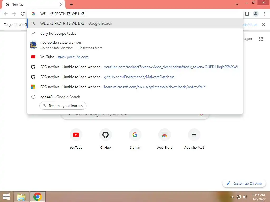The height and width of the screenshot is (202, 270).
Task: Open the Sign in shortcut tile
Action: (135, 139)
